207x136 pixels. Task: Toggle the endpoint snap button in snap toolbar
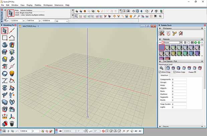pyautogui.click(x=107, y=131)
